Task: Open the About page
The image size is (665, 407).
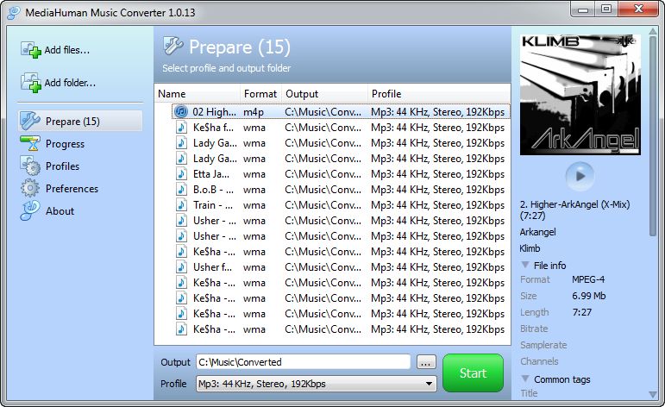Action: (x=60, y=211)
